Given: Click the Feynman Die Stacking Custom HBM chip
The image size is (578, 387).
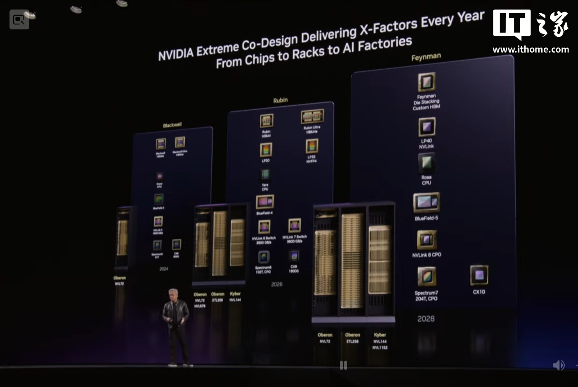Looking at the screenshot, I should click(x=426, y=82).
